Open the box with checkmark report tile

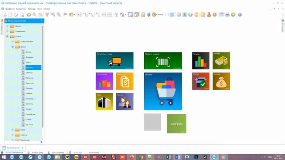pos(201,81)
